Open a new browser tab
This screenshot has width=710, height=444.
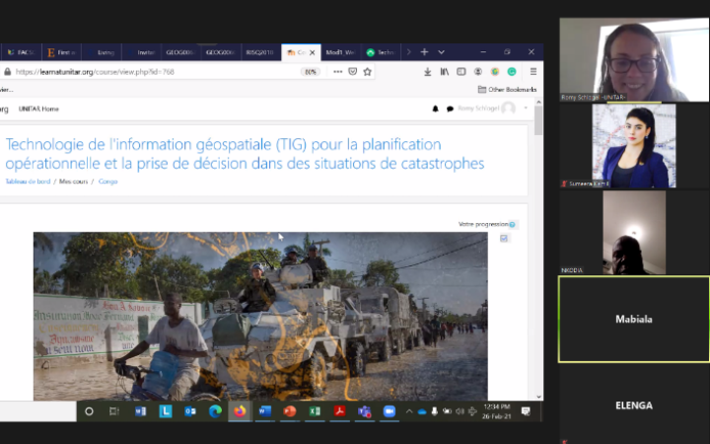click(x=424, y=52)
